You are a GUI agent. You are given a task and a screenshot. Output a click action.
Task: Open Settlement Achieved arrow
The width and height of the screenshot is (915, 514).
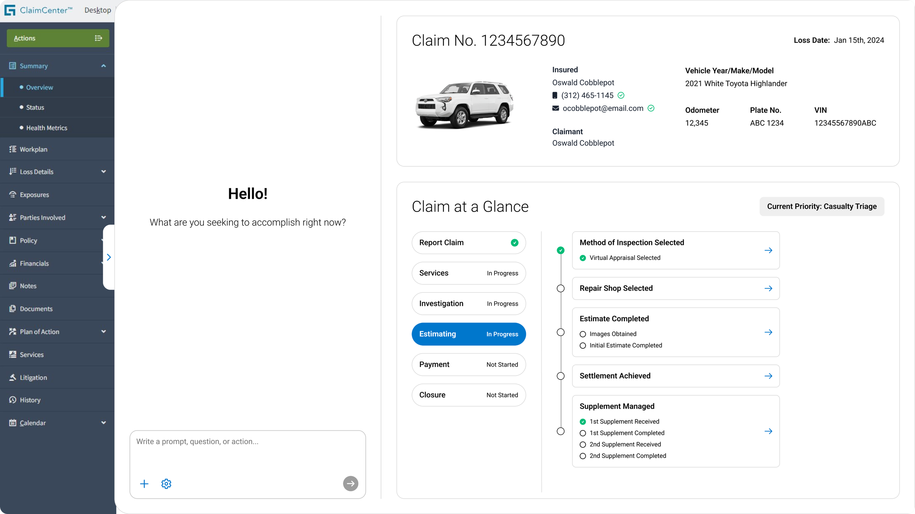[x=768, y=376]
